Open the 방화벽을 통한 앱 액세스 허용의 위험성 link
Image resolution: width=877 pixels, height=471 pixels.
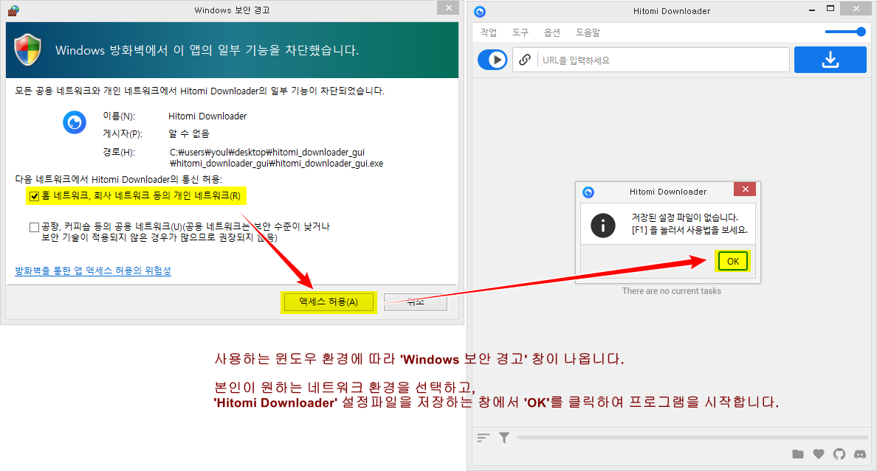(93, 271)
